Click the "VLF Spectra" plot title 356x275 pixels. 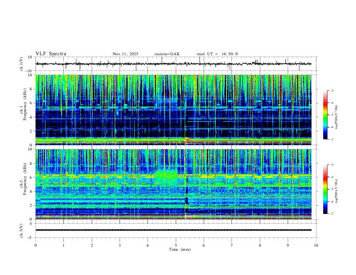tap(51, 54)
